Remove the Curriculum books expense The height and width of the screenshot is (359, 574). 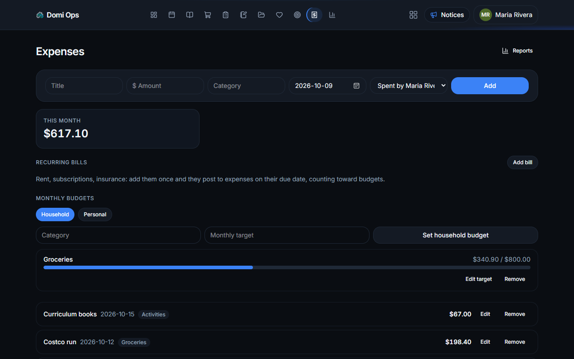(515, 314)
